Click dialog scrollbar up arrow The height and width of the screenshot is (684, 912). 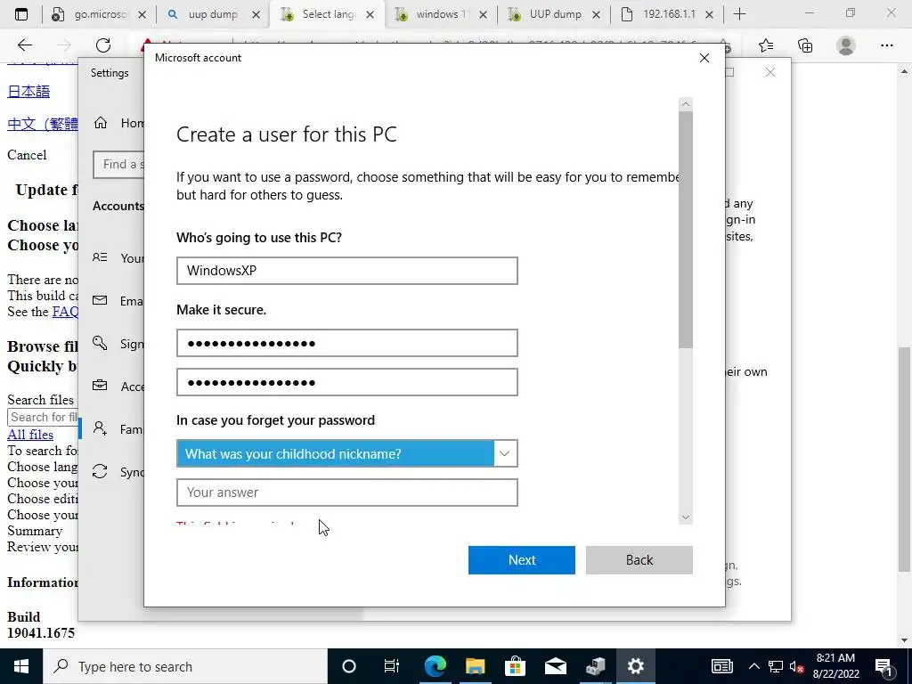[x=686, y=104]
